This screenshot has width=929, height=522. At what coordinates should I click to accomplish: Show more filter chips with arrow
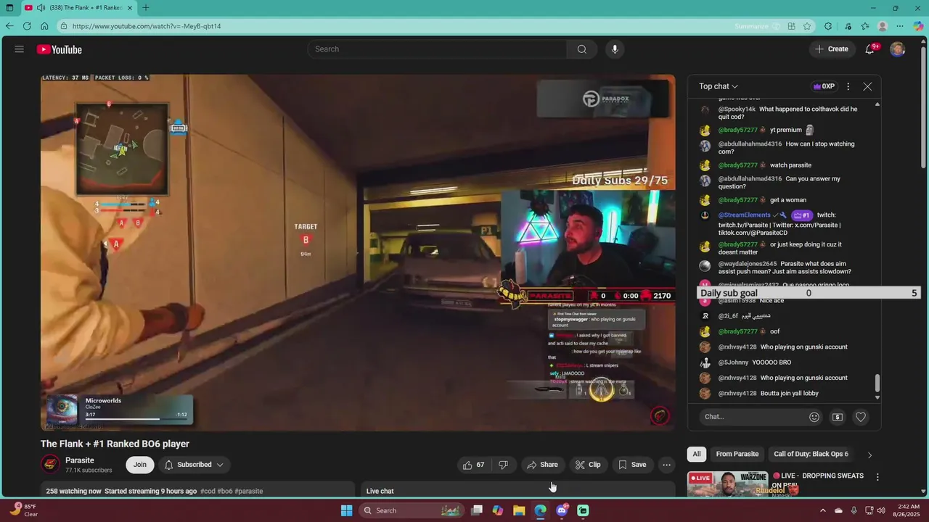(x=869, y=455)
